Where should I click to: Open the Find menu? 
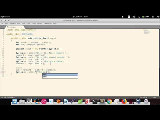point(19,23)
